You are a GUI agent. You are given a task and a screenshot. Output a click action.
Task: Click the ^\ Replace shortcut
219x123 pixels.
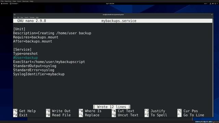pyautogui.click(x=89, y=115)
